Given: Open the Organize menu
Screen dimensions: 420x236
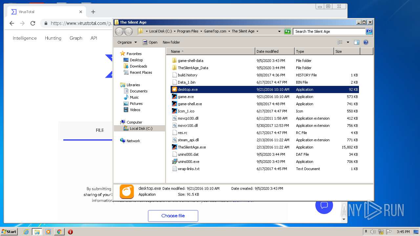Looking at the screenshot, I should click(127, 42).
